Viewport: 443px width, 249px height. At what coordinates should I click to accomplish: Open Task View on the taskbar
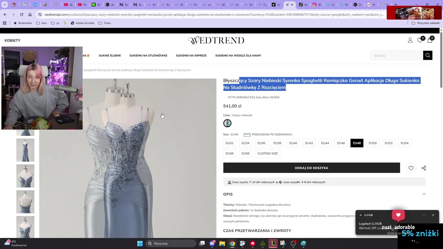202,243
